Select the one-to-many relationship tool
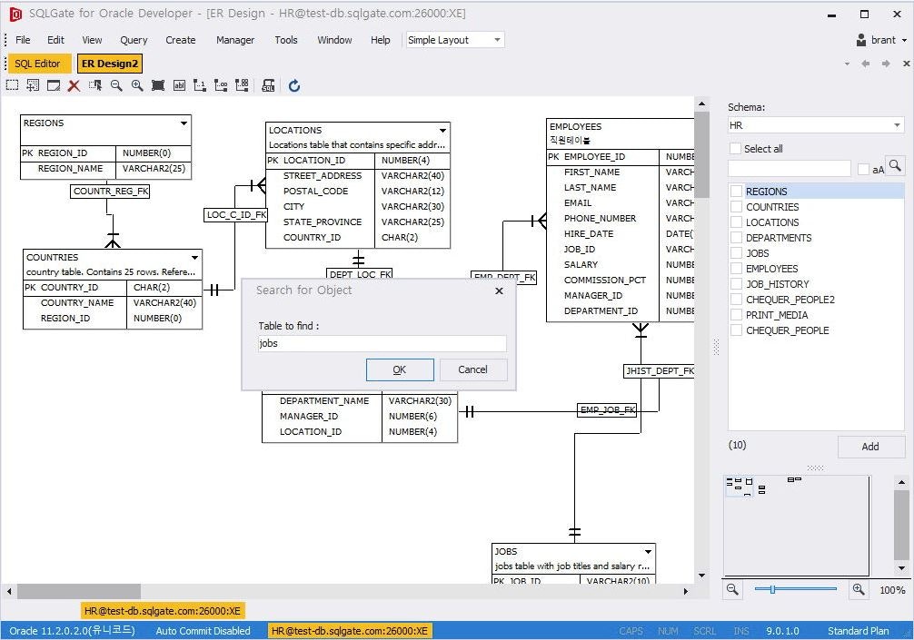The width and height of the screenshot is (914, 640). pos(219,84)
